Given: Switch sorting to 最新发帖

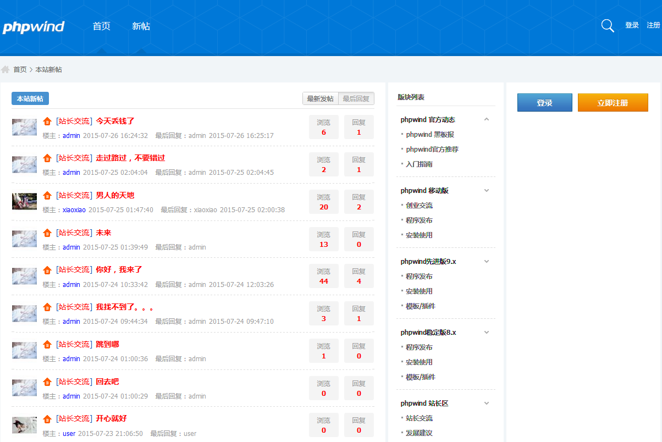Looking at the screenshot, I should 320,99.
